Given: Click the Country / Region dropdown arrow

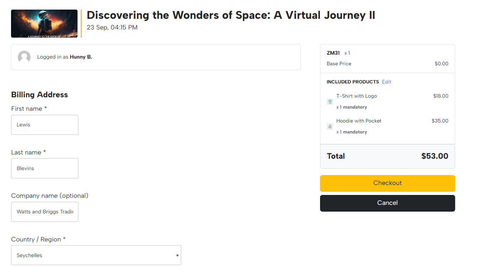Looking at the screenshot, I should pos(177,255).
